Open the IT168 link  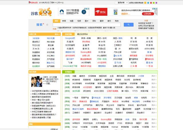tap(120, 123)
